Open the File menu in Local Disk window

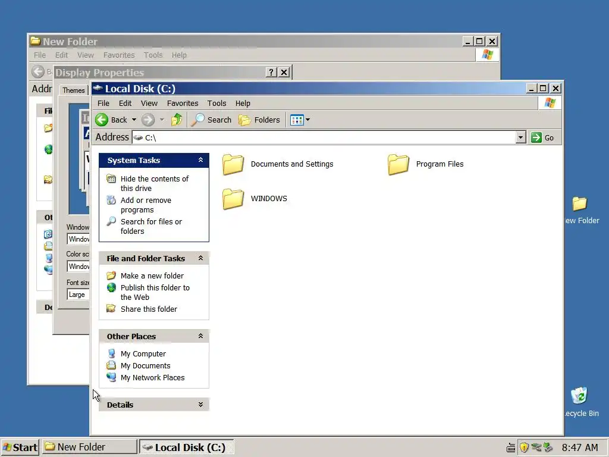click(x=103, y=104)
